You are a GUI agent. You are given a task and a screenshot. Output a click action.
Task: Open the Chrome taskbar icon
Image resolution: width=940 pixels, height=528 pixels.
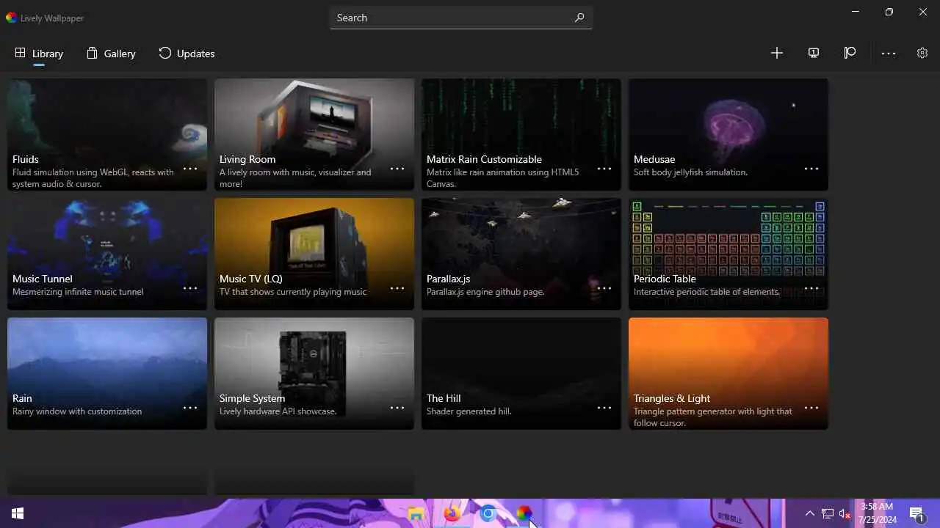488,513
